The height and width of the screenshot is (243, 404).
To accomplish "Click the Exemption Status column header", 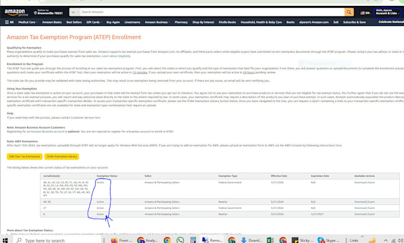I will [x=107, y=176].
